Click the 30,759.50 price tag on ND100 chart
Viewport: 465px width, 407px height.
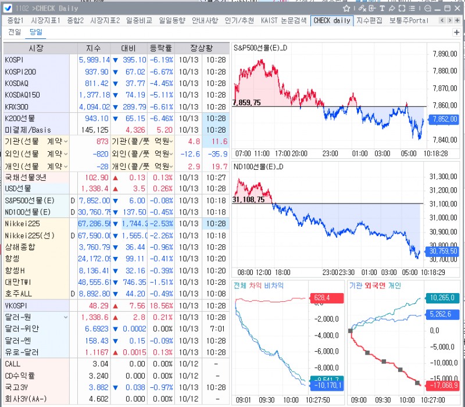[x=443, y=252]
